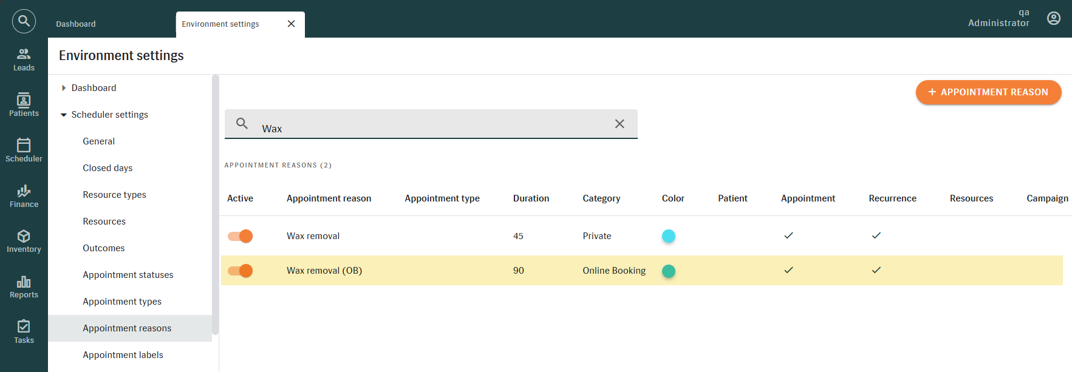This screenshot has height=372, width=1072.
Task: Open the Reports section
Action: click(24, 287)
